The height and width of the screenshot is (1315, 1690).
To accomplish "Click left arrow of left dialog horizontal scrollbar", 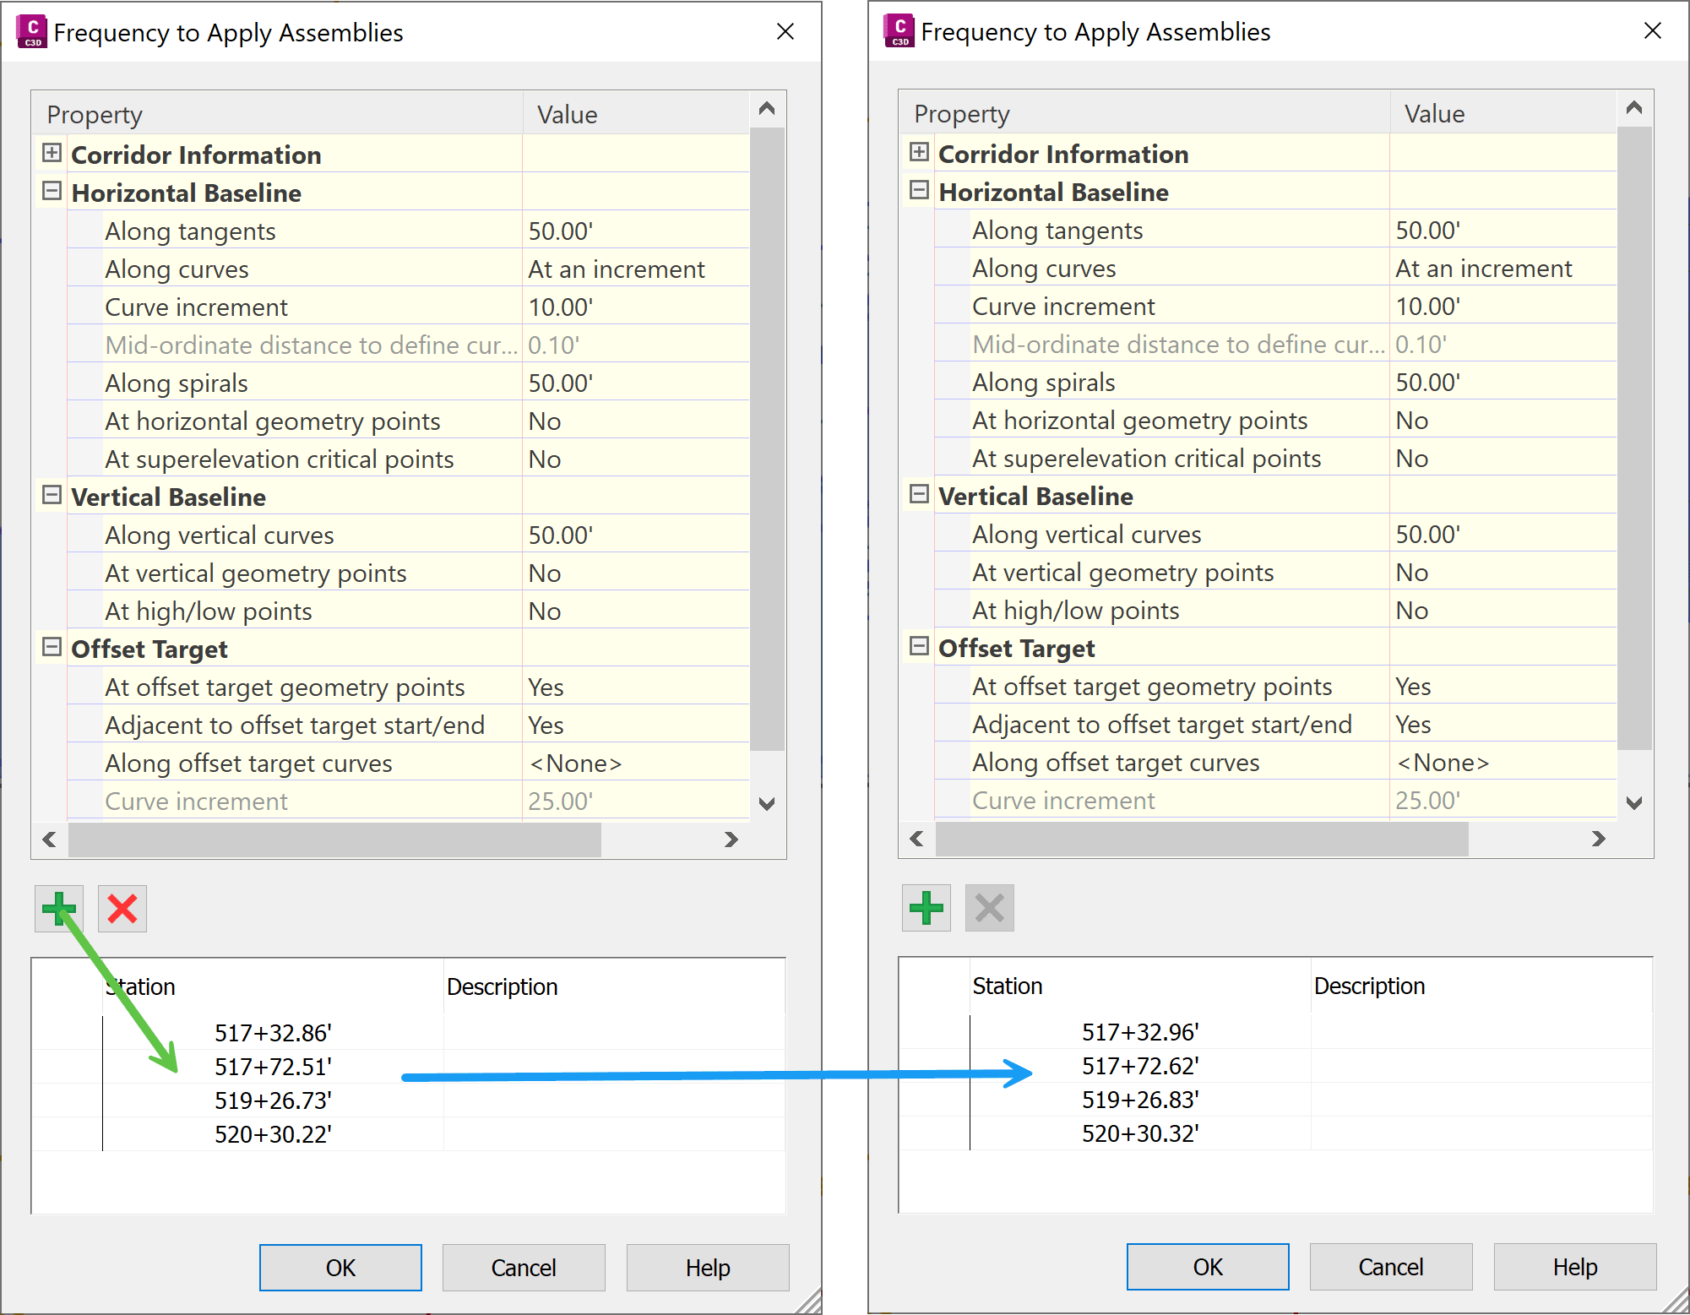I will tap(50, 840).
